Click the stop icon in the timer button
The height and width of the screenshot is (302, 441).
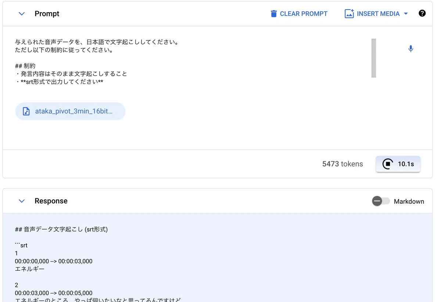pos(388,164)
